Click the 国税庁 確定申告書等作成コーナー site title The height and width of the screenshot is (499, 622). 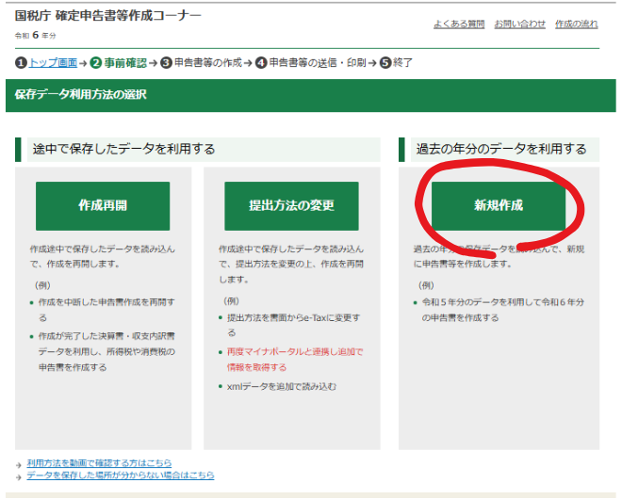point(107,17)
